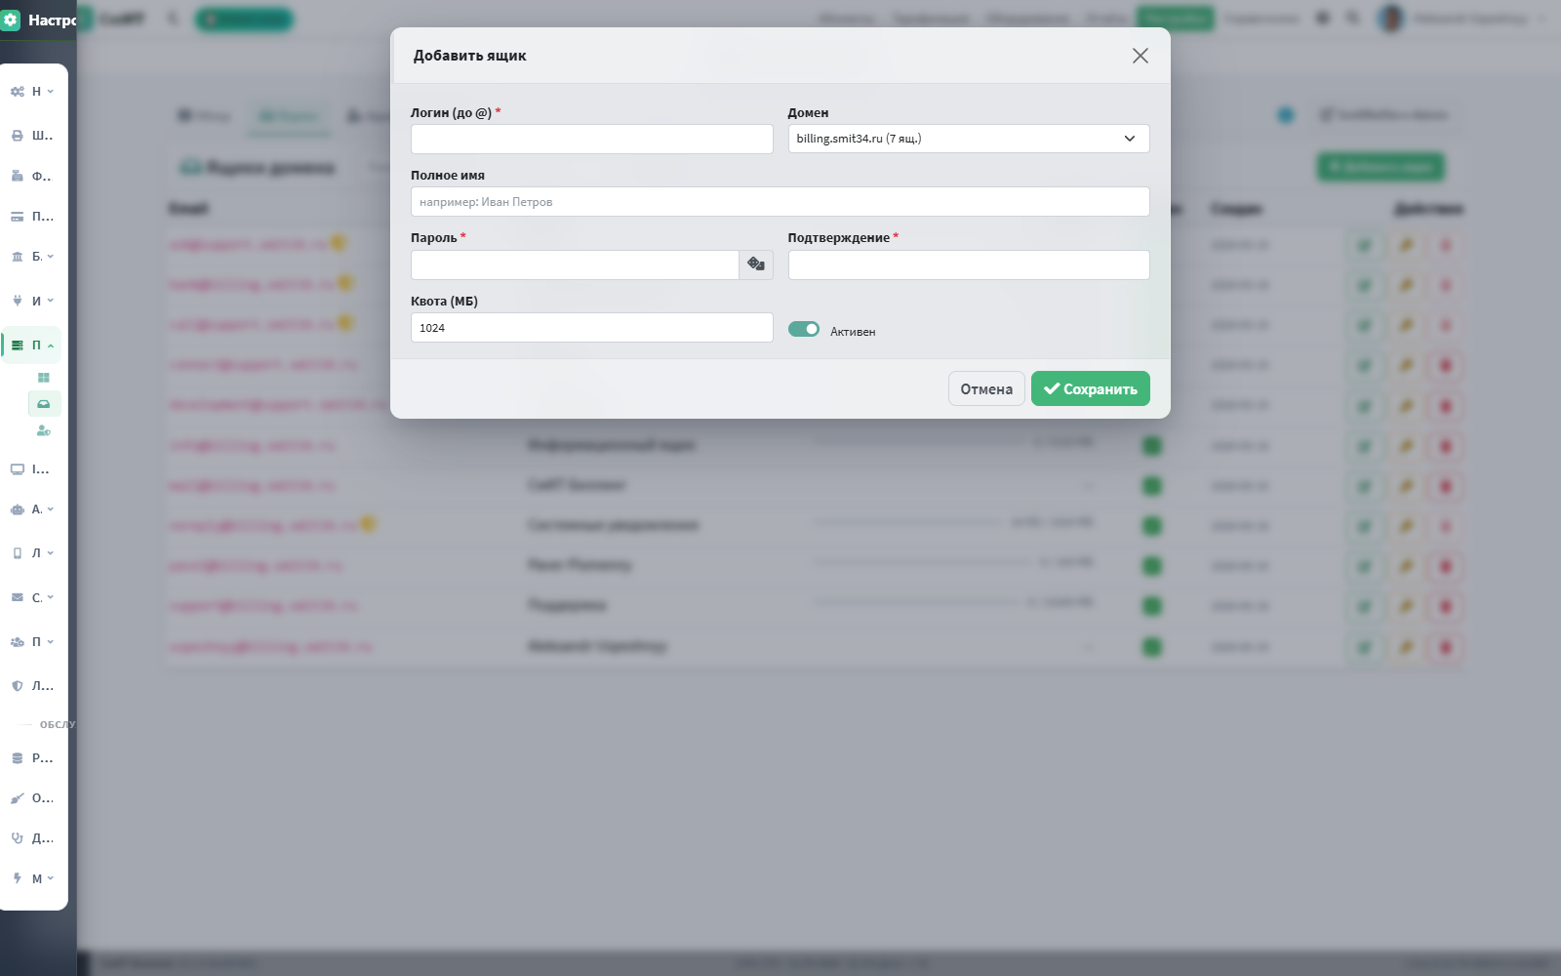Open the cogs sidebar section icon

(x=18, y=92)
